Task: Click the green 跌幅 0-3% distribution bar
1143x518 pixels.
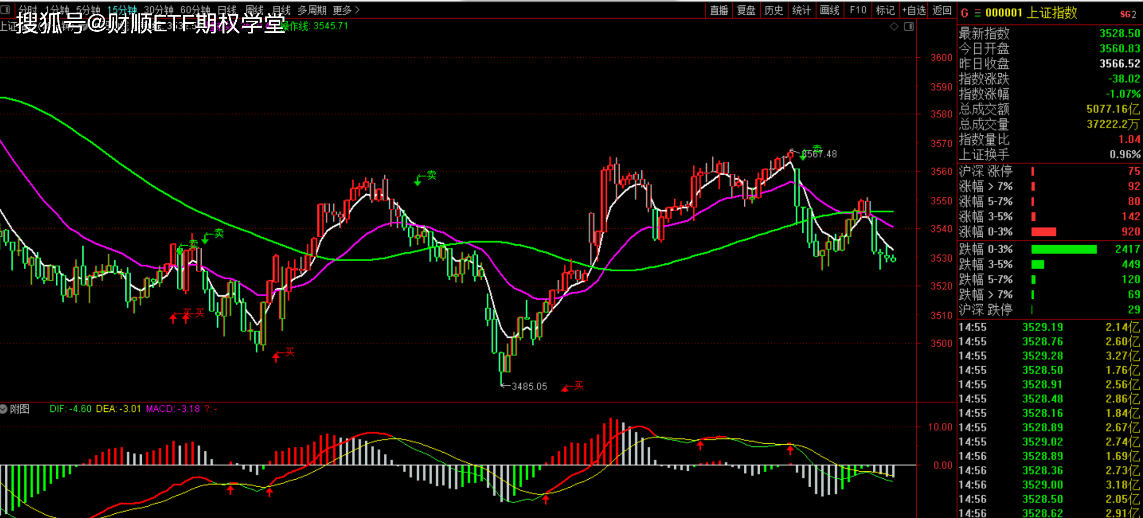Action: coord(1063,249)
